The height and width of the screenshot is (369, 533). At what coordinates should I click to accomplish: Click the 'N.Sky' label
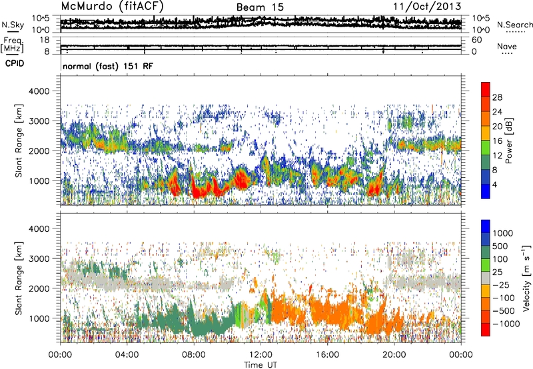pyautogui.click(x=13, y=25)
